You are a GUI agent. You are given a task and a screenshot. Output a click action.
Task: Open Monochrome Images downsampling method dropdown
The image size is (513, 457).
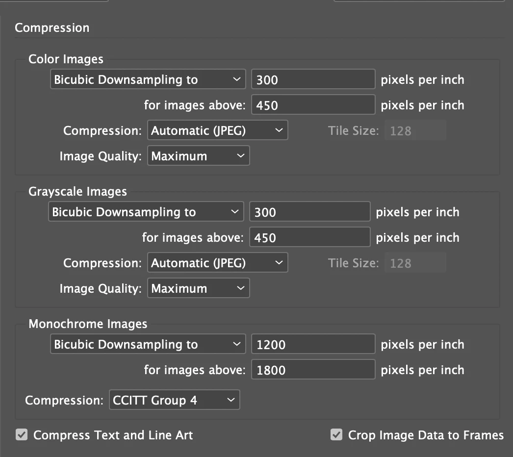tap(147, 344)
